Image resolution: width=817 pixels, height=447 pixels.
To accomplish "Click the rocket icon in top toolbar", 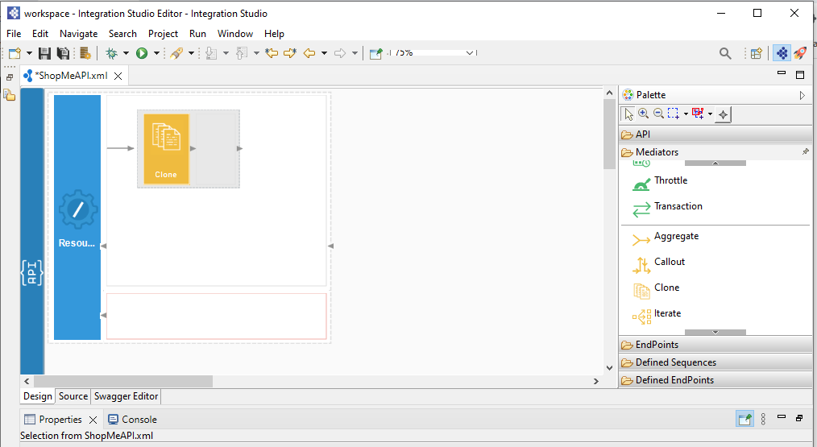I will pos(800,53).
